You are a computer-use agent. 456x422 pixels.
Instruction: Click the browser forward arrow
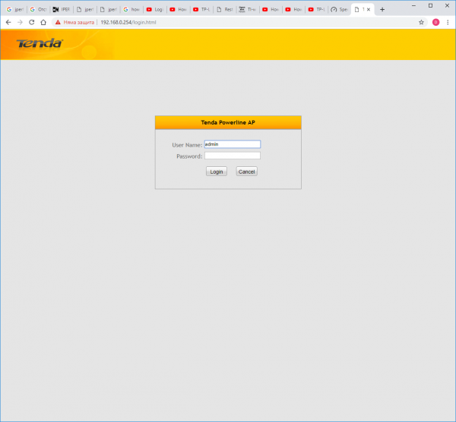[x=20, y=22]
